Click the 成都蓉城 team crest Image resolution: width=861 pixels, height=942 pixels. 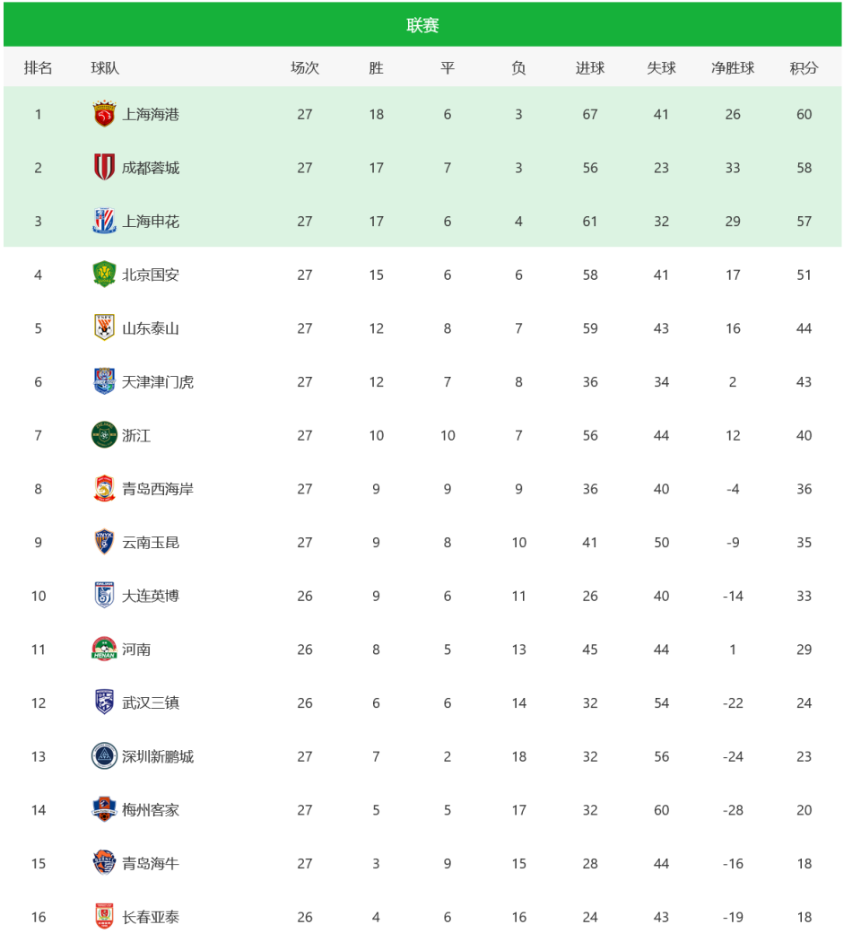104,168
